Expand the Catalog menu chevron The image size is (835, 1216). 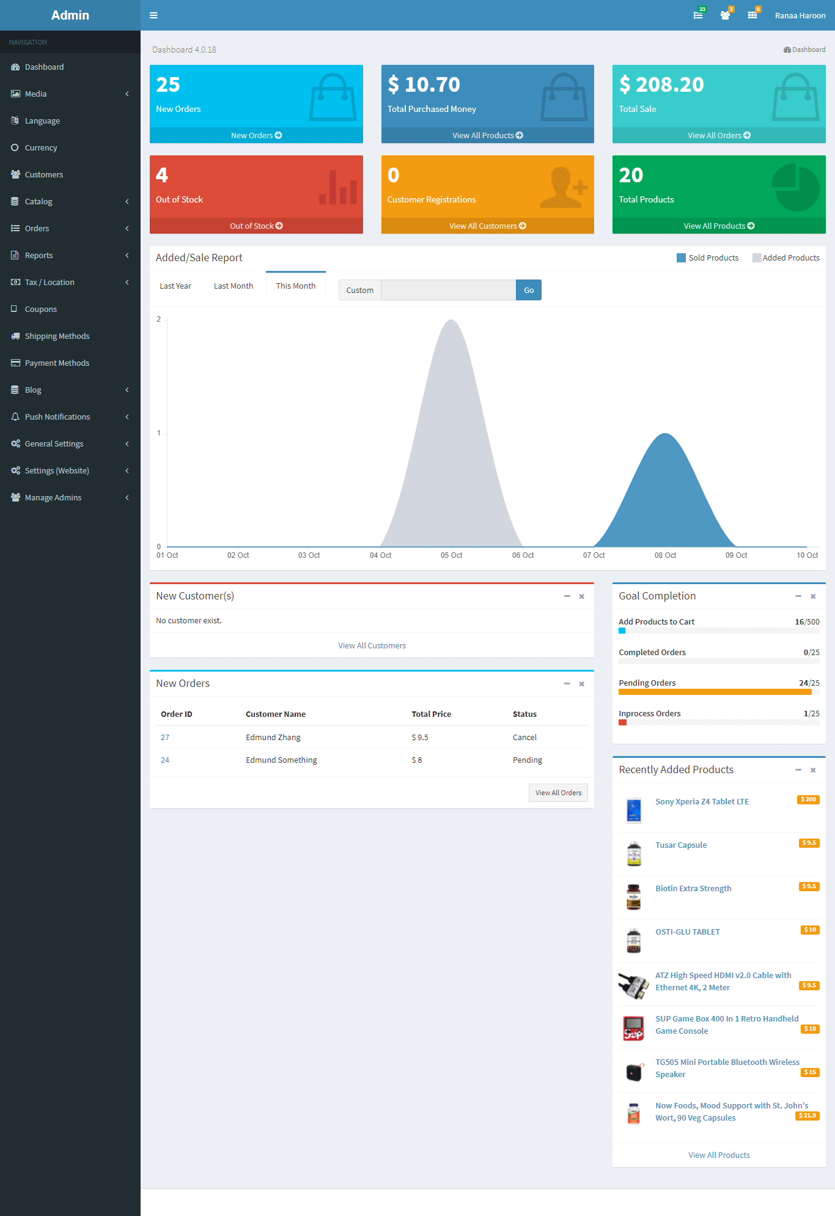tap(127, 201)
